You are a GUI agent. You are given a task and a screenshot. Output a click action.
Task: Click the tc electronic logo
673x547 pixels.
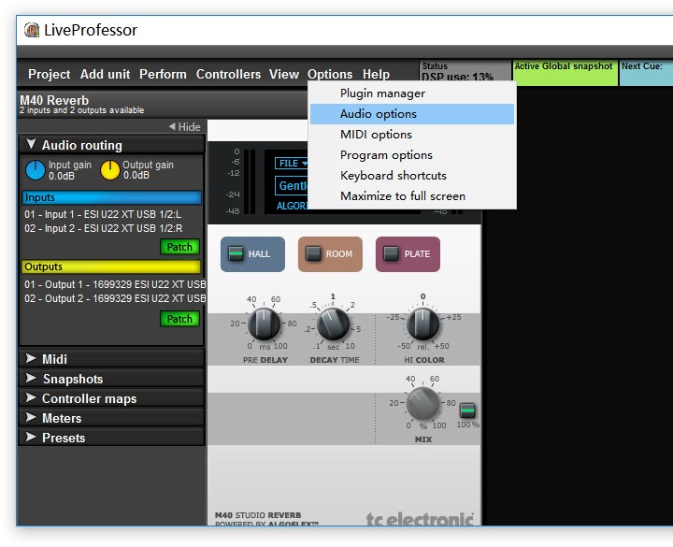tap(420, 518)
